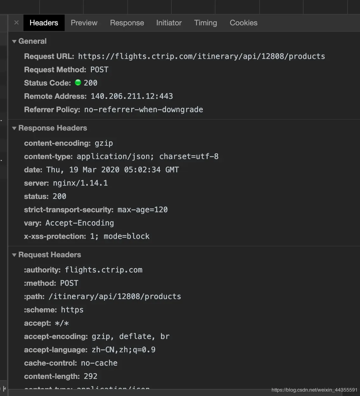Click the Remote Address value 140.206.211.12:443

(132, 96)
